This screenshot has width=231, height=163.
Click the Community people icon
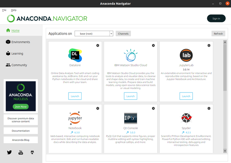[x=8, y=65]
